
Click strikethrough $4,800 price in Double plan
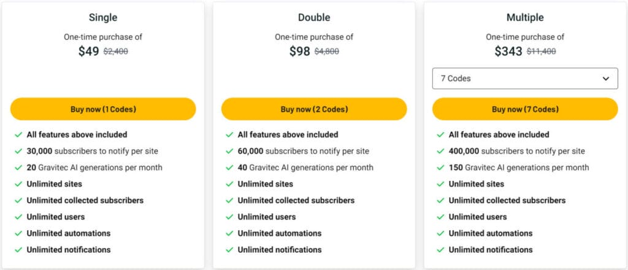pos(327,52)
